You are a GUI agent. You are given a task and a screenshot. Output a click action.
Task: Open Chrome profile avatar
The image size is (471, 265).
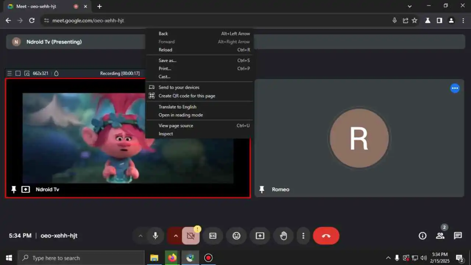[451, 21]
